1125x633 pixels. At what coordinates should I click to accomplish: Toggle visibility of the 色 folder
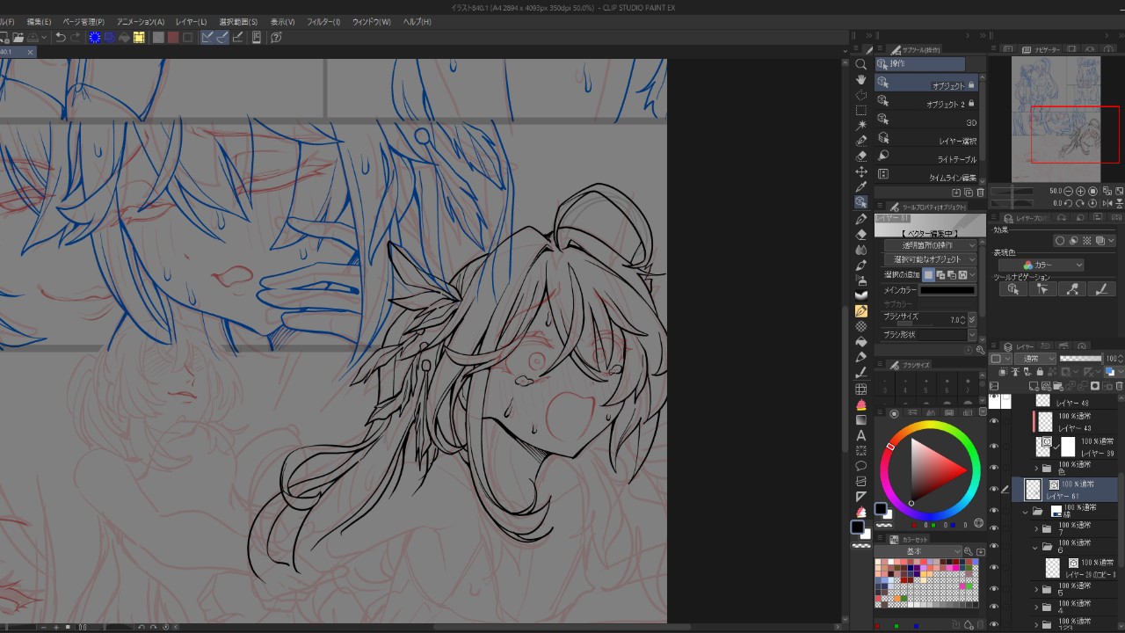[x=994, y=469]
